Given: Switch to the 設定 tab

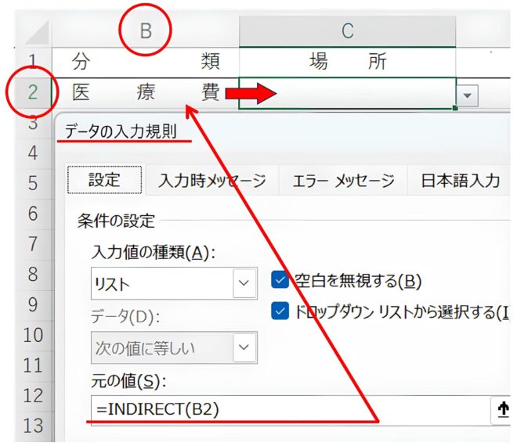Looking at the screenshot, I should click(x=104, y=180).
